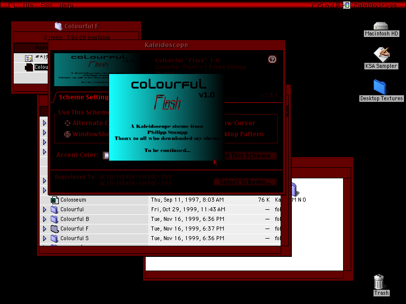Click the Select Scheme button
Image resolution: width=406 pixels, height=304 pixels.
pos(245,182)
